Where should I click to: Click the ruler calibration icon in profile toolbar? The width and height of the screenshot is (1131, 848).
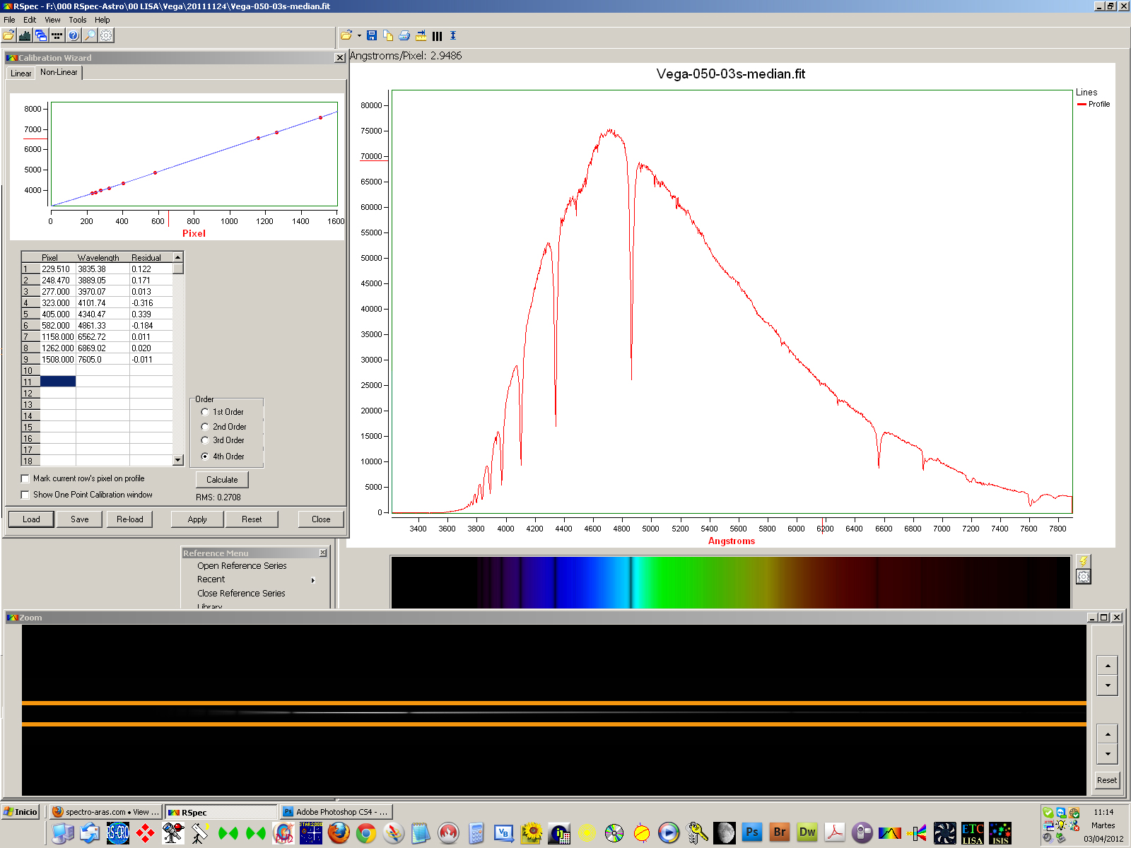point(421,35)
